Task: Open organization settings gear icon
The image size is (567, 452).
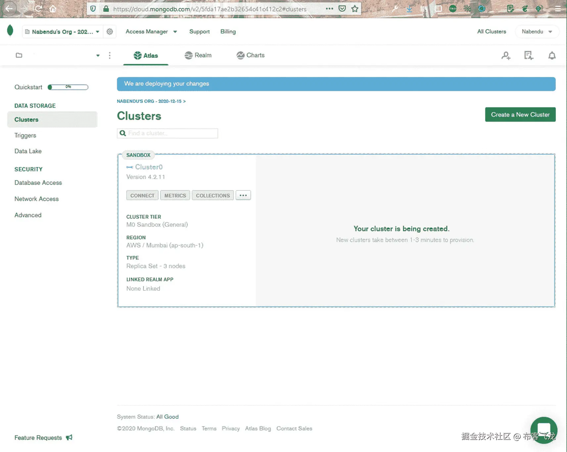Action: pos(110,31)
